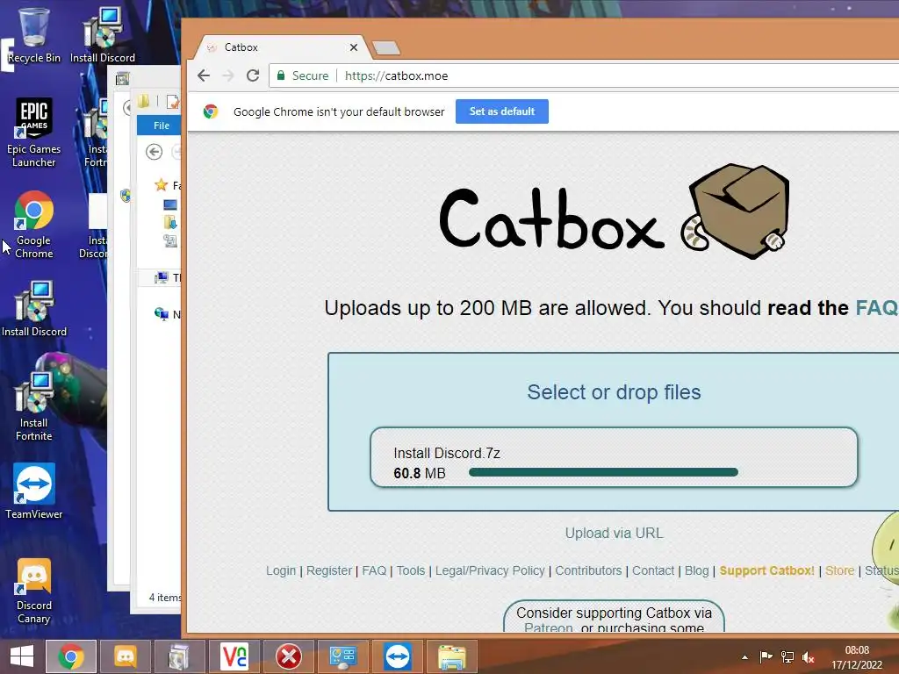The image size is (899, 674).
Task: Open the Login link
Action: pos(281,570)
